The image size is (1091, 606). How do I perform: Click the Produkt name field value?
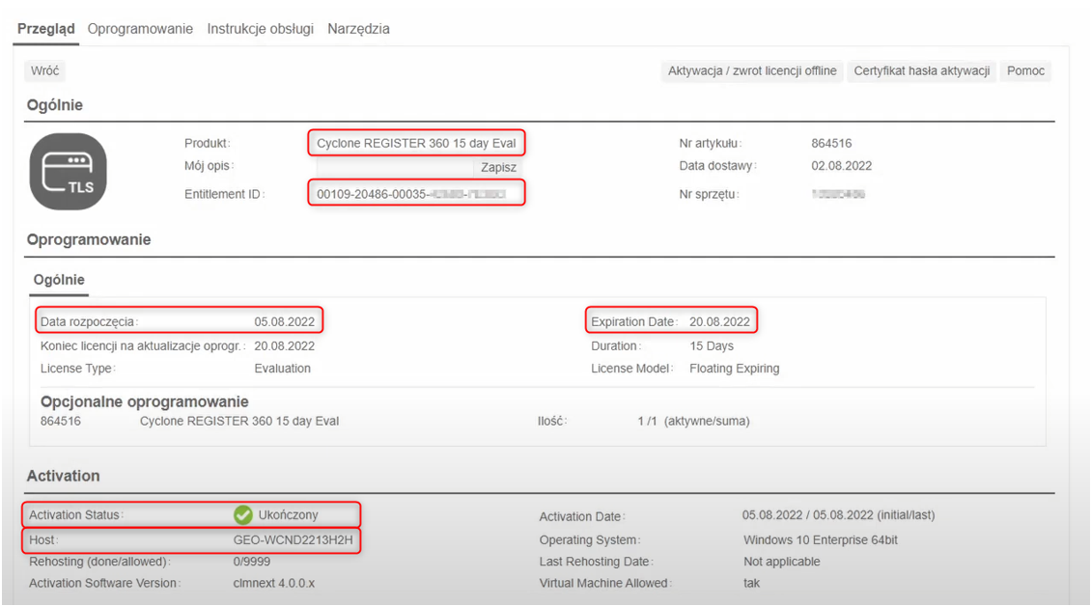pos(416,143)
